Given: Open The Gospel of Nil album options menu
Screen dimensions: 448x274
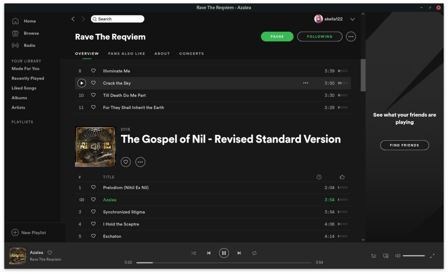Looking at the screenshot, I should (x=140, y=162).
